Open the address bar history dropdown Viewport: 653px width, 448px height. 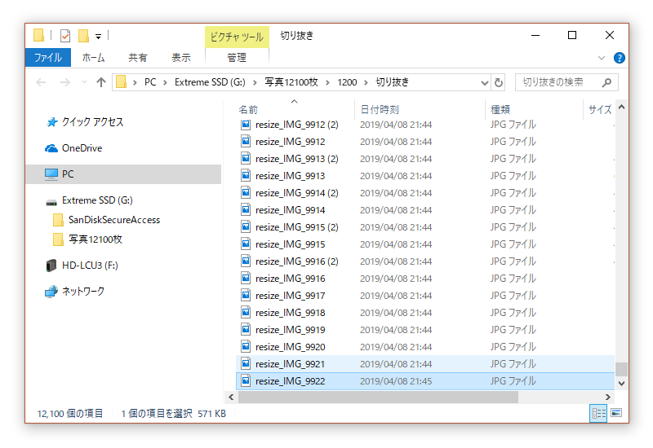pyautogui.click(x=484, y=83)
